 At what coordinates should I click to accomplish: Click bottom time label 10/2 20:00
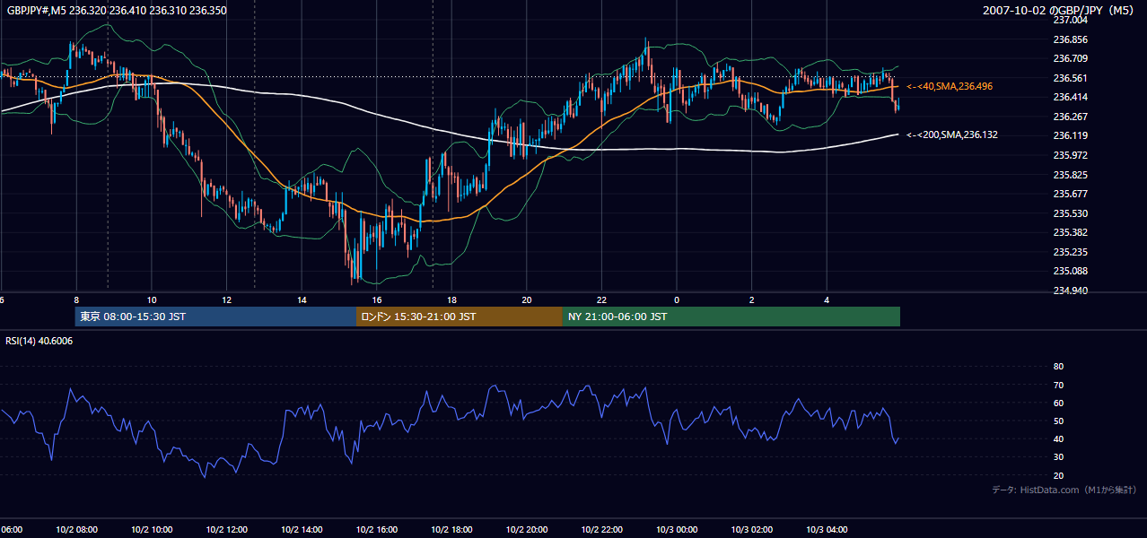pyautogui.click(x=527, y=530)
